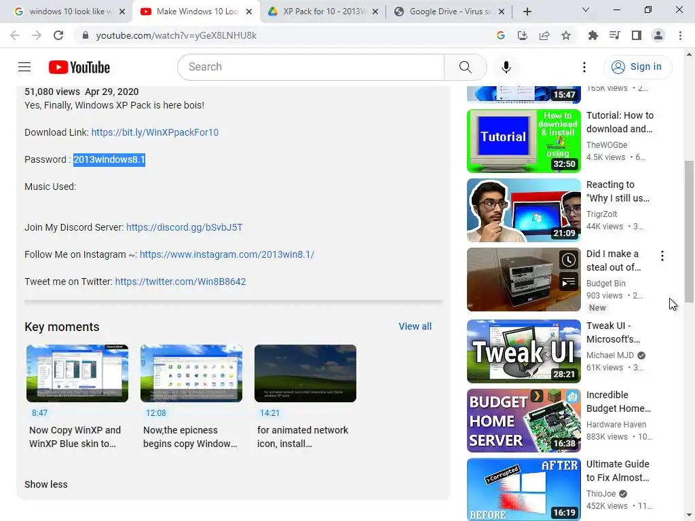Click the search magnifier button

(465, 67)
